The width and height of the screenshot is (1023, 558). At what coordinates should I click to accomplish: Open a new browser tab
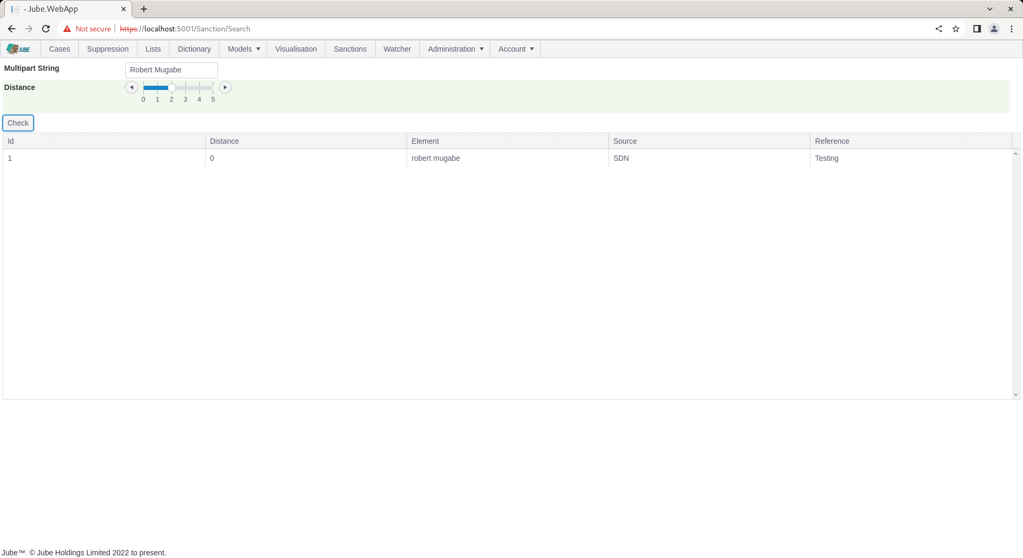tap(144, 9)
